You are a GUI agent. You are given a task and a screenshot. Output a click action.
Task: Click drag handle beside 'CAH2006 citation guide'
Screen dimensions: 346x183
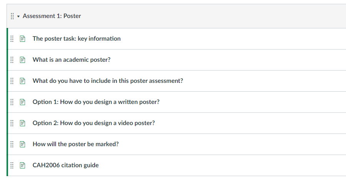(x=12, y=165)
